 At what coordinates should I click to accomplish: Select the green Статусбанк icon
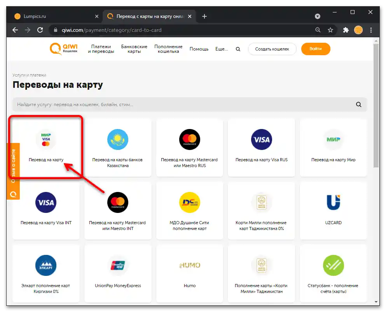[x=333, y=265]
